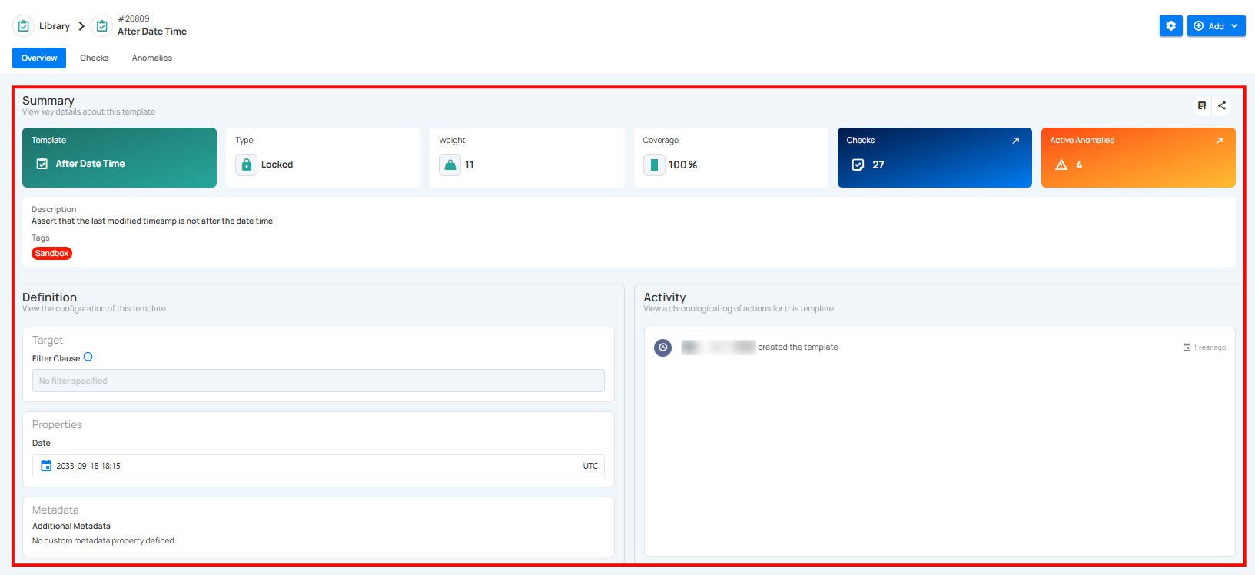This screenshot has width=1255, height=575.
Task: Open the settings gear button
Action: click(x=1171, y=26)
